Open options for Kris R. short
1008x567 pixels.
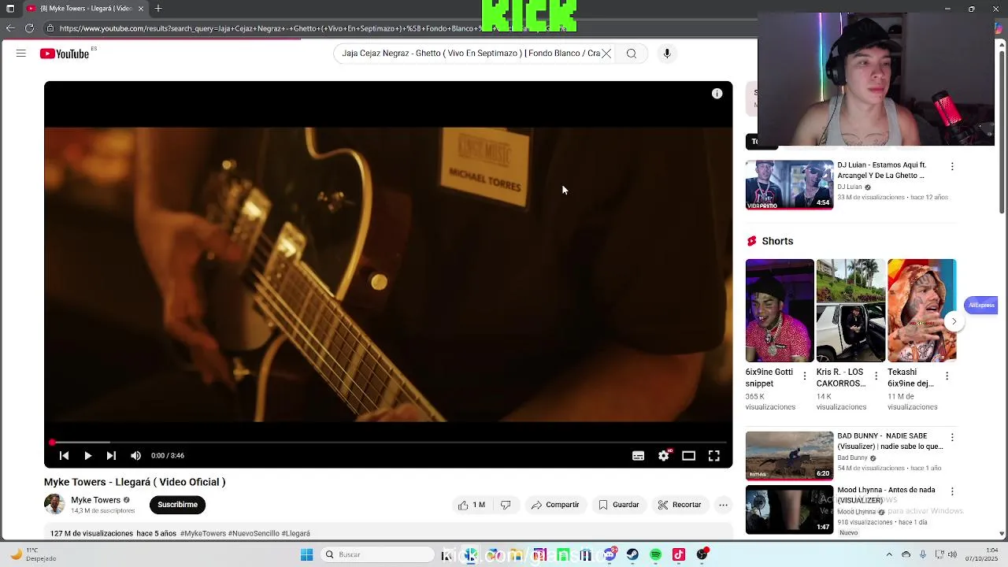tap(876, 376)
